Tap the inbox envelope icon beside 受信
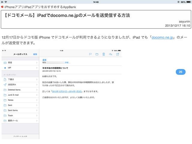 point(5,63)
